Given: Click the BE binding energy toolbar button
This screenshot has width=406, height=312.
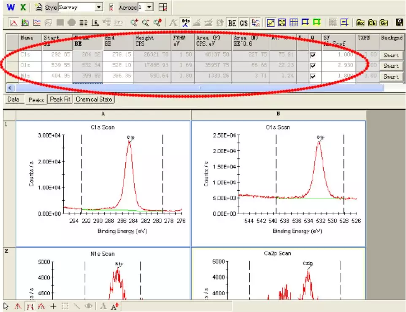Looking at the screenshot, I should coord(232,23).
